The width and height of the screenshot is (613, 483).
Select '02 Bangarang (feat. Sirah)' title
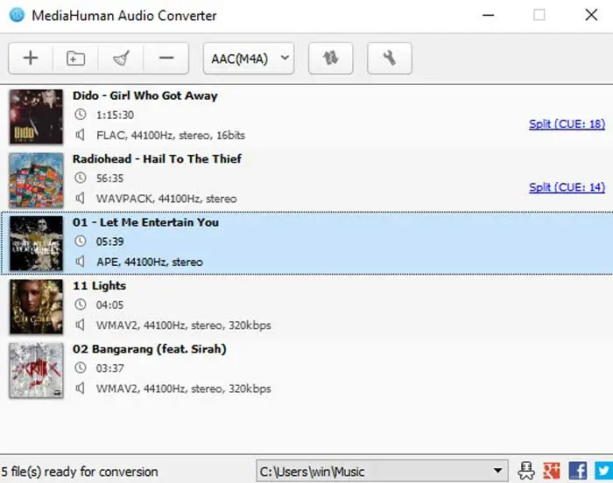[150, 349]
